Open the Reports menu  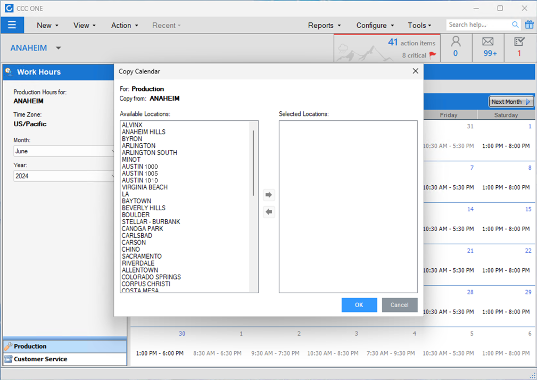point(324,26)
